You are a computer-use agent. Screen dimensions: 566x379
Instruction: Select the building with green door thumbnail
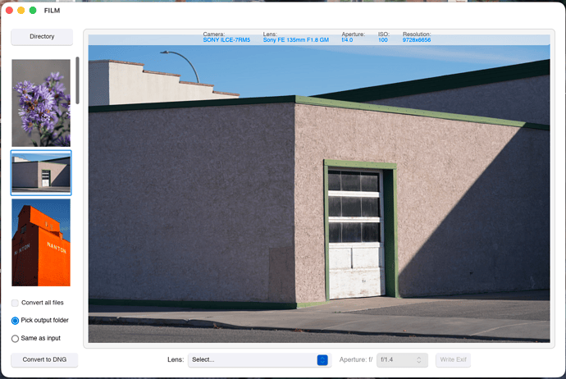click(41, 173)
